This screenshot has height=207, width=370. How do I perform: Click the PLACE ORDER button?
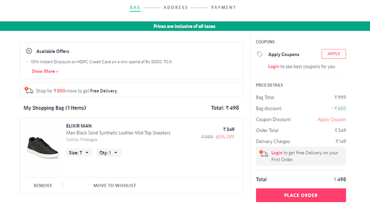[301, 195]
